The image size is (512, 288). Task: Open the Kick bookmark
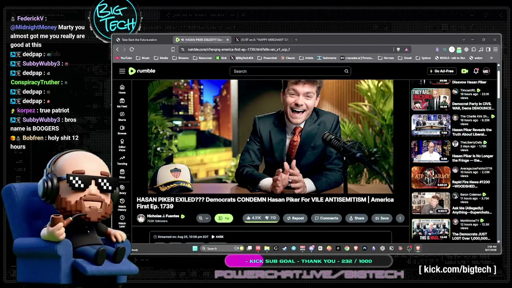221,58
